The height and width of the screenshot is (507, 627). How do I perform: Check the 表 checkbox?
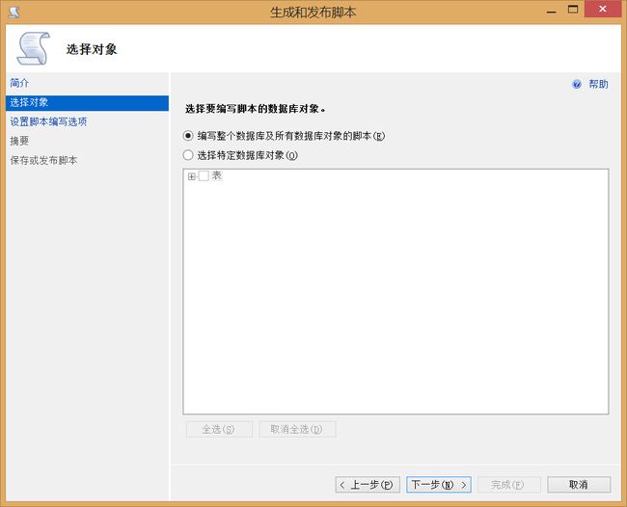(x=204, y=175)
